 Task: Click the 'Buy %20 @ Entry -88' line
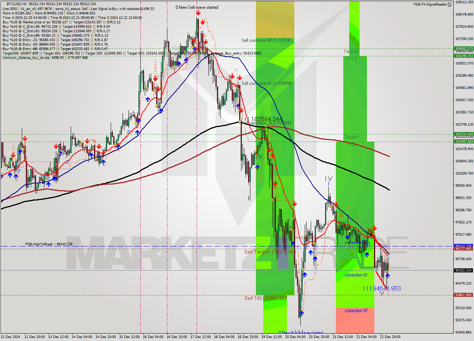pos(55,49)
